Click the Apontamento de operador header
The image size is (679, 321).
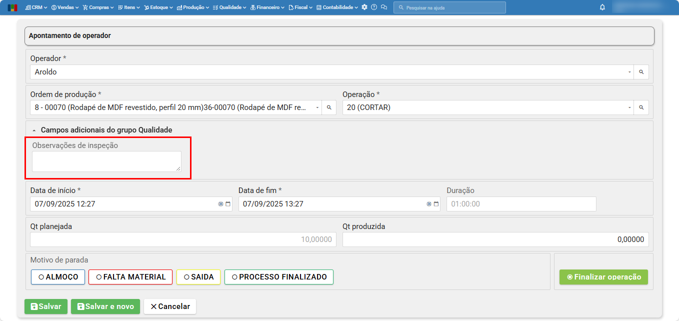click(339, 36)
